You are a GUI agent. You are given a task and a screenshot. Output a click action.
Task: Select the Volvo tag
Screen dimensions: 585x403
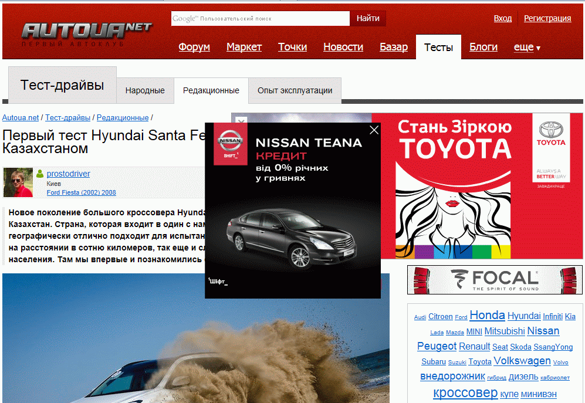tap(560, 363)
